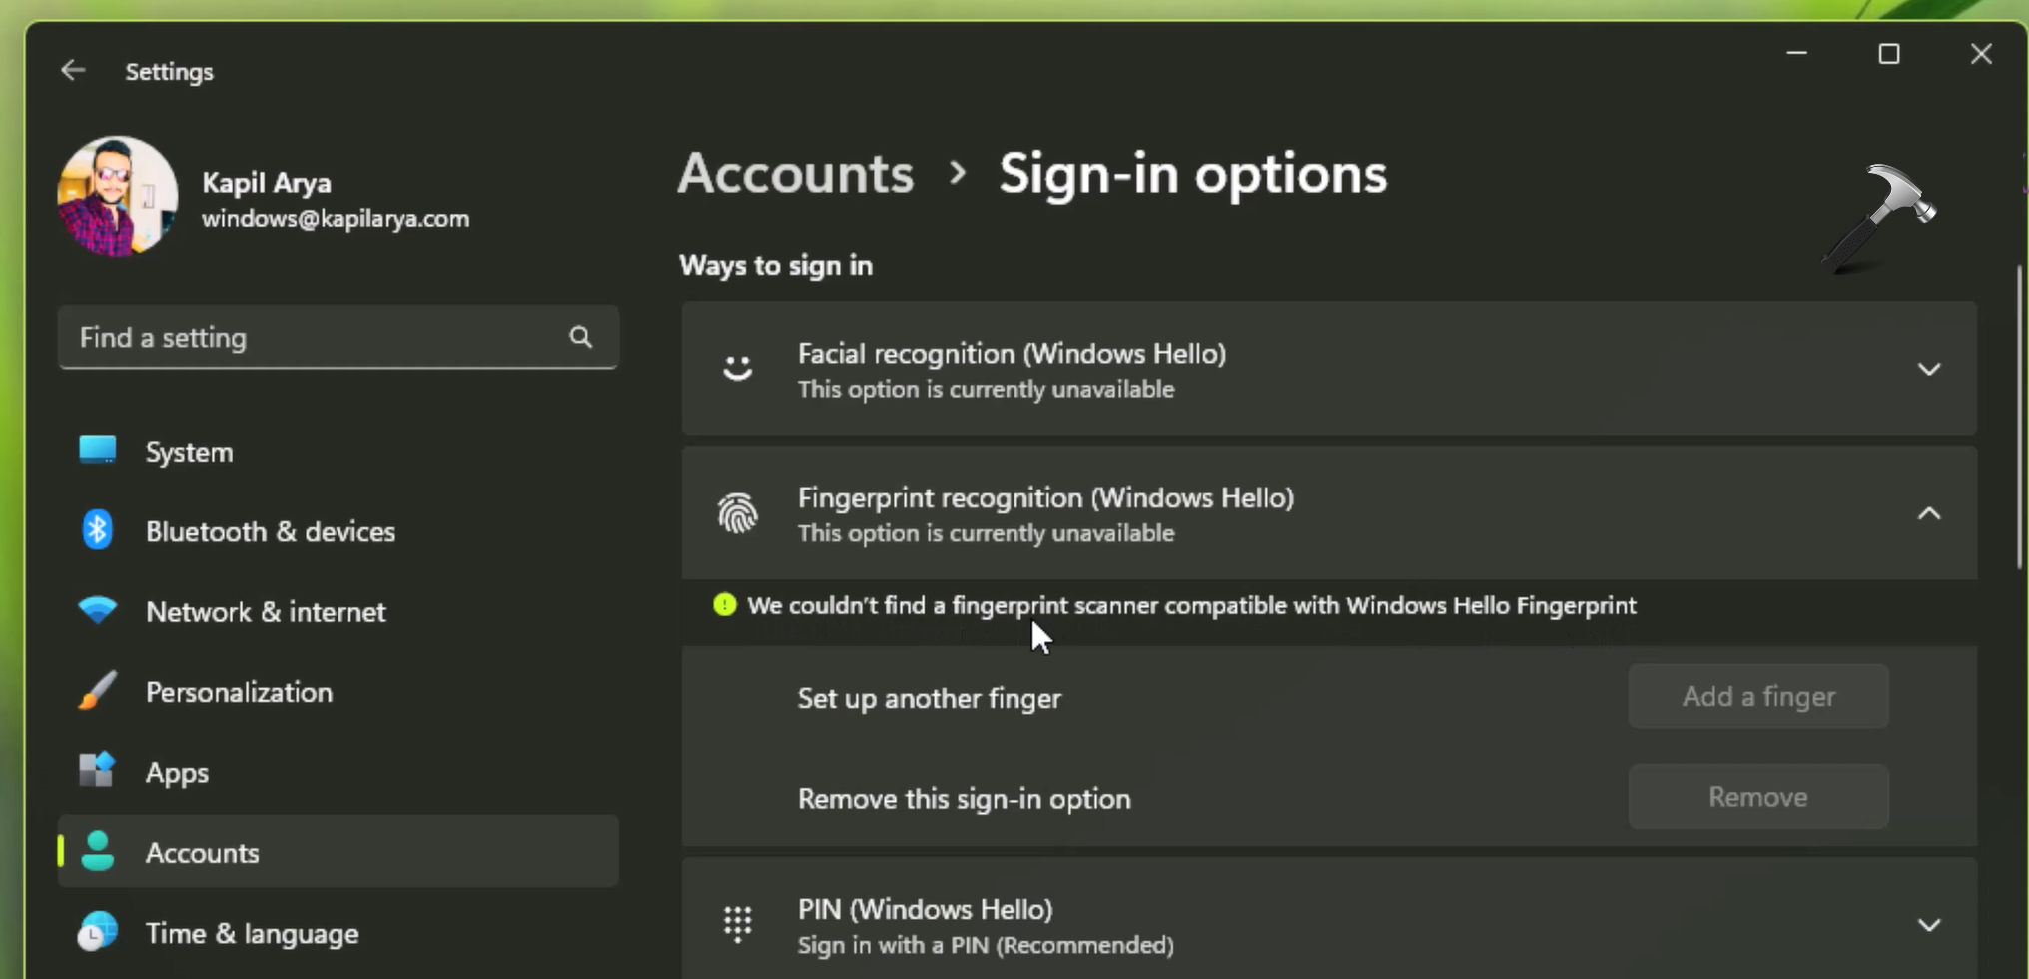This screenshot has width=2029, height=979.
Task: Click the Set up another finger label
Action: pyautogui.click(x=930, y=698)
